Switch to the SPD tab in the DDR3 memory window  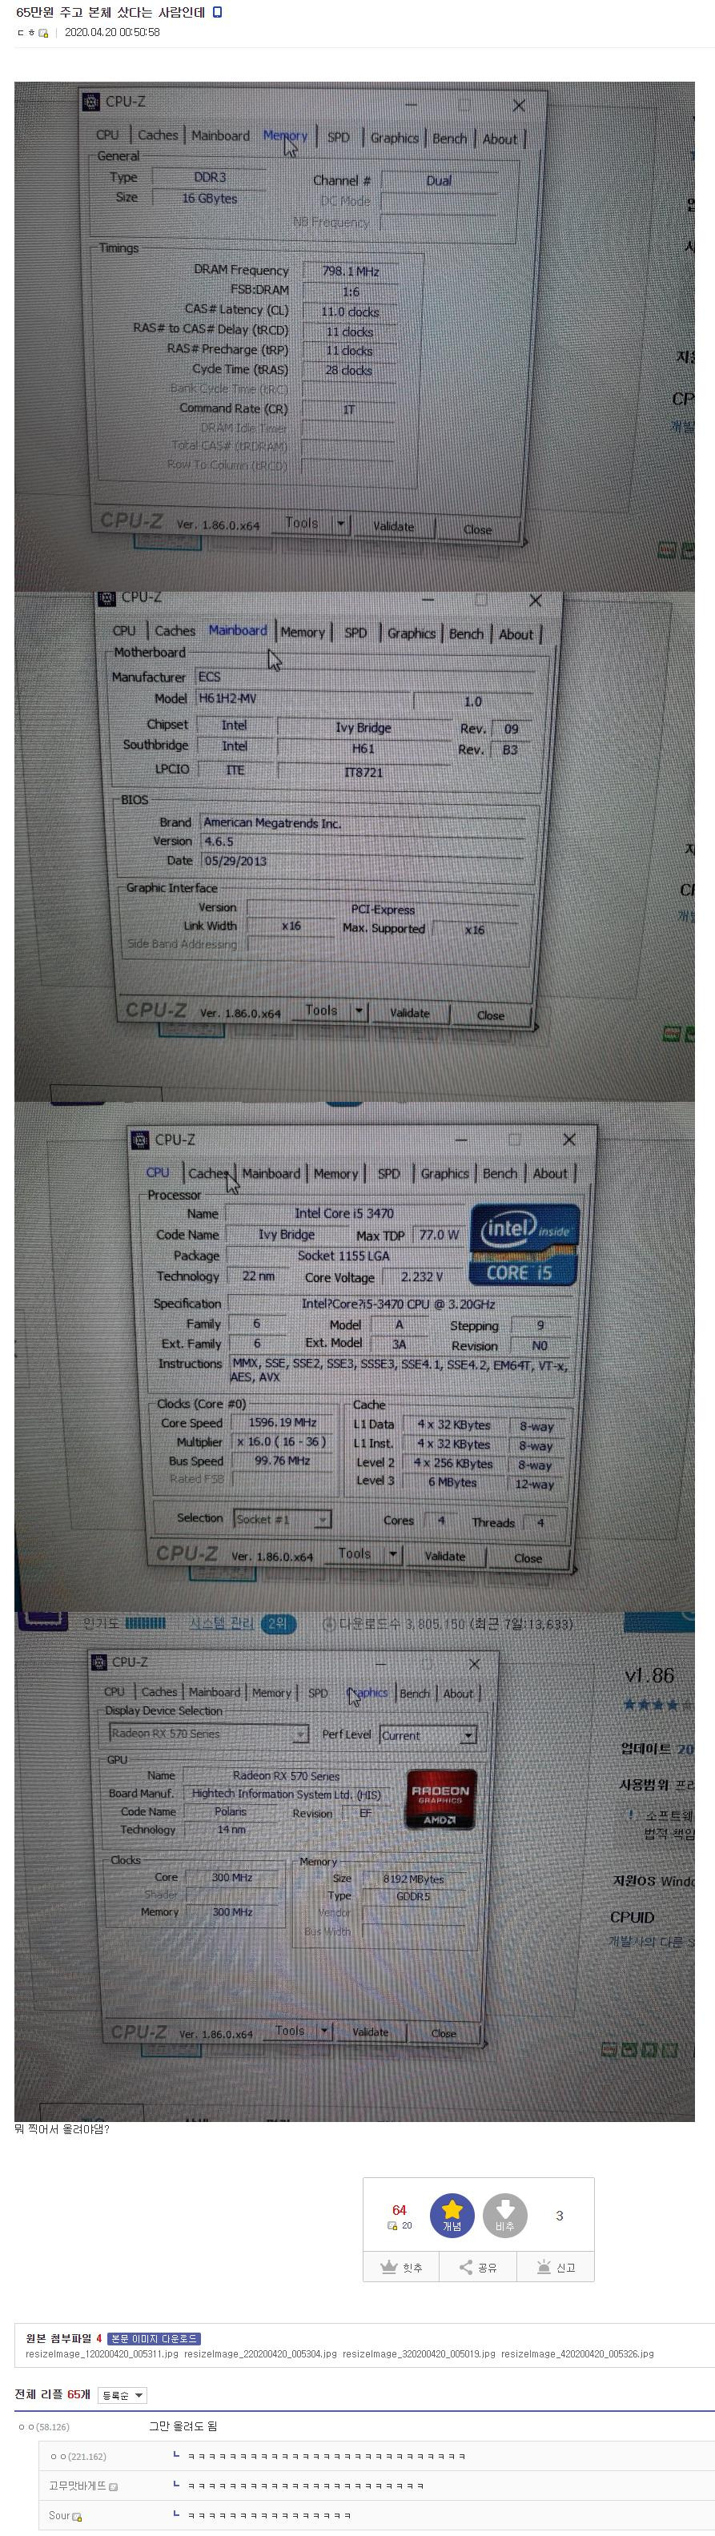338,138
